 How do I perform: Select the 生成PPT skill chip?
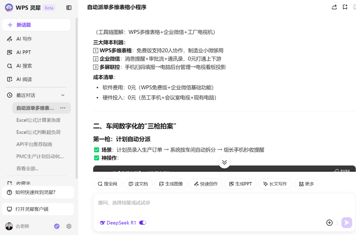(241, 184)
